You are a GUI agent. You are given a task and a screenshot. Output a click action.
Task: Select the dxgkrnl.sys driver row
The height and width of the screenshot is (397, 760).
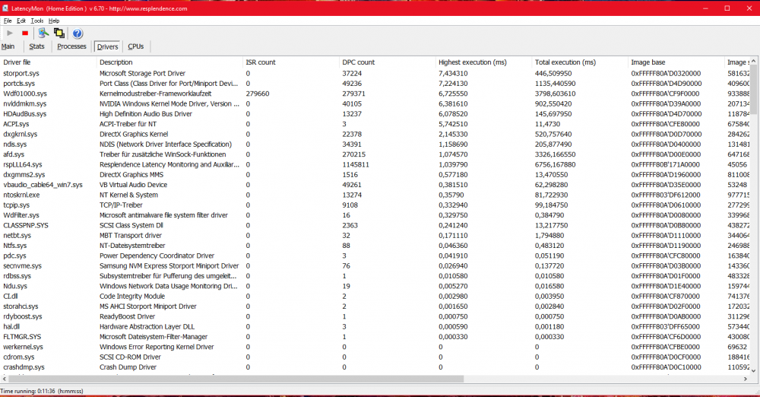point(375,134)
